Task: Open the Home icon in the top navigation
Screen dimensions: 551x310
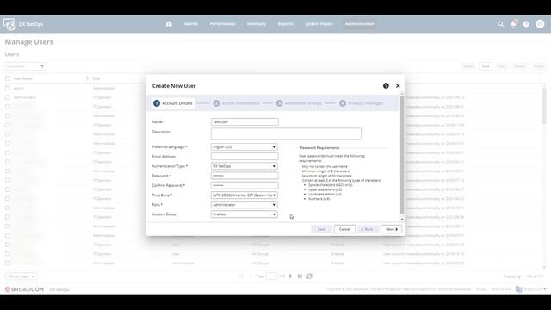Action: point(169,24)
